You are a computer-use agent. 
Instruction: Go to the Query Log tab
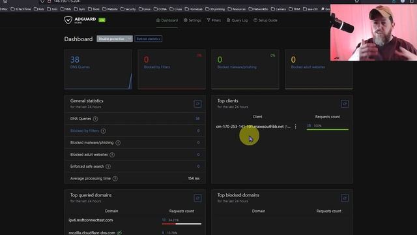tap(237, 20)
